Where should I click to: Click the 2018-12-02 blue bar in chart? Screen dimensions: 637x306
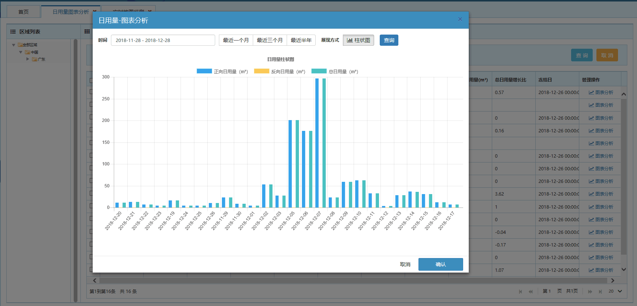click(x=264, y=196)
